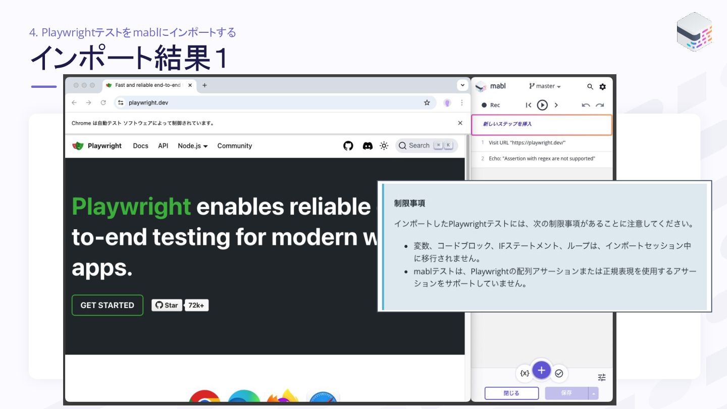The width and height of the screenshot is (727, 409).
Task: Open the site information icon beside the URL
Action: (120, 103)
